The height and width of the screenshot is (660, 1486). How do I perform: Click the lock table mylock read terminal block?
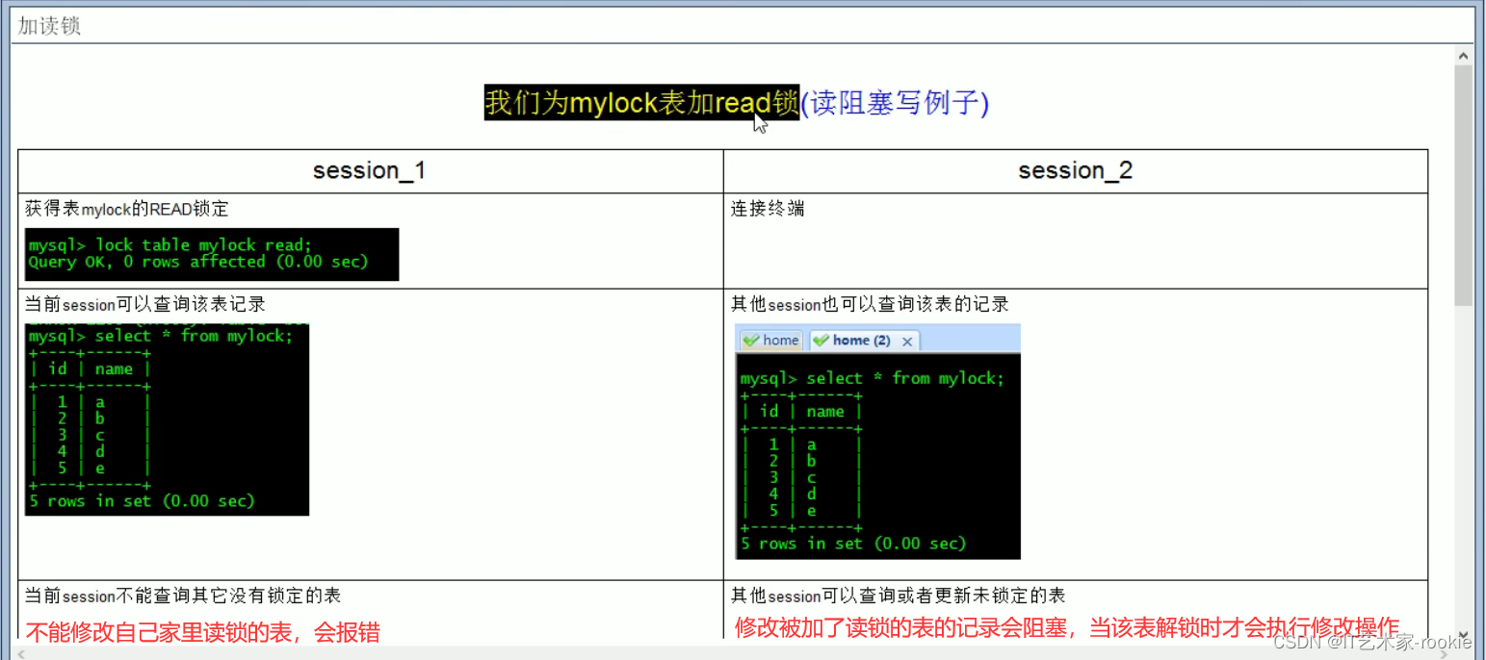[210, 253]
